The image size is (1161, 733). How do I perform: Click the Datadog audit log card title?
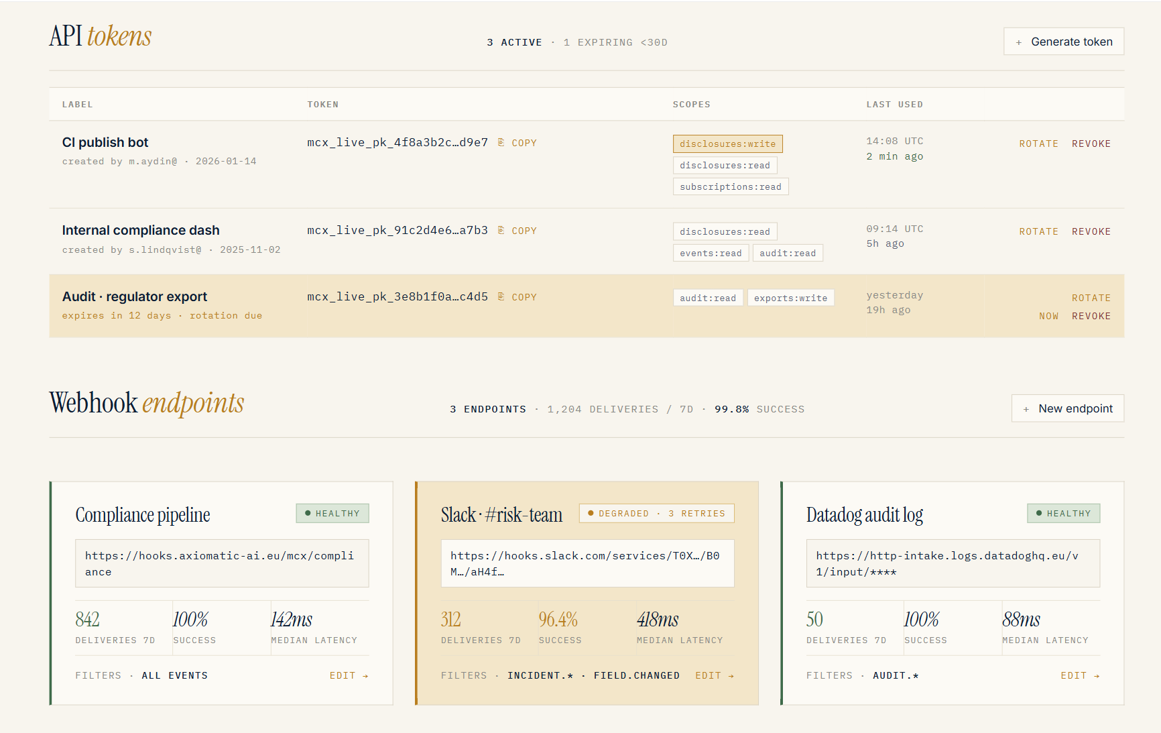click(x=865, y=514)
